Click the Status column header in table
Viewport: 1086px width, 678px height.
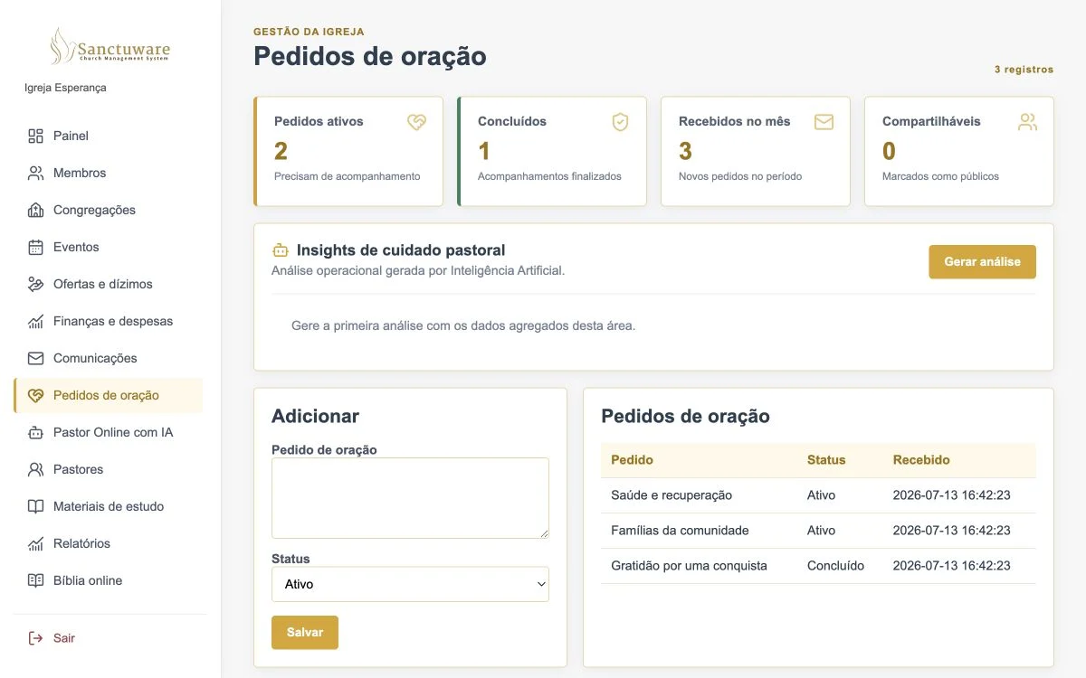[826, 460]
